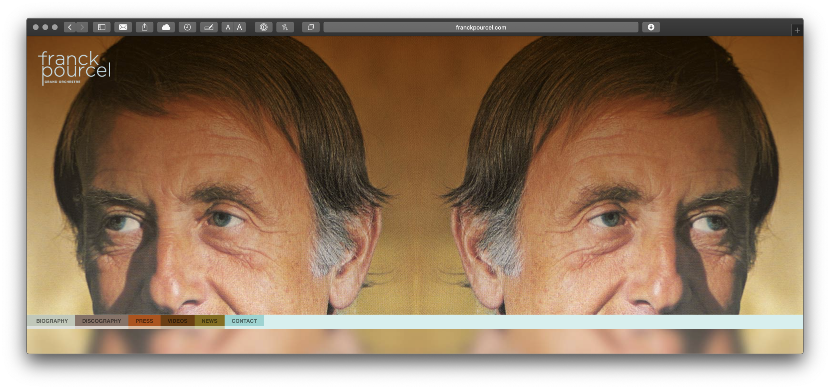Image resolution: width=830 pixels, height=389 pixels.
Task: Open a new tab with the plus button
Action: click(797, 30)
